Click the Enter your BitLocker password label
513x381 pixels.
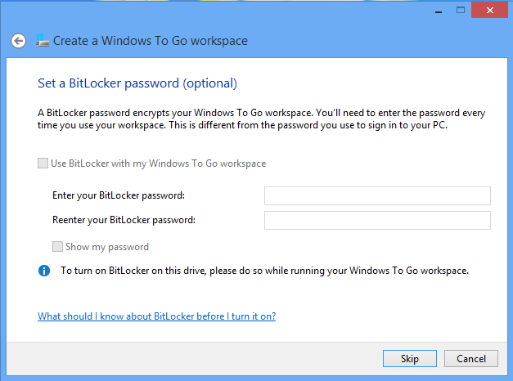tap(119, 195)
